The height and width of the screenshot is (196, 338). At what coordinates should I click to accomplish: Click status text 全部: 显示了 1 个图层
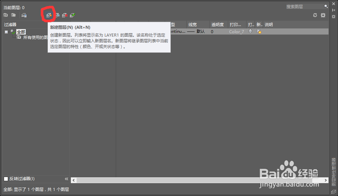pyautogui.click(x=36, y=189)
